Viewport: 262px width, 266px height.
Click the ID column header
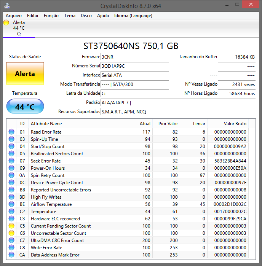point(22,124)
